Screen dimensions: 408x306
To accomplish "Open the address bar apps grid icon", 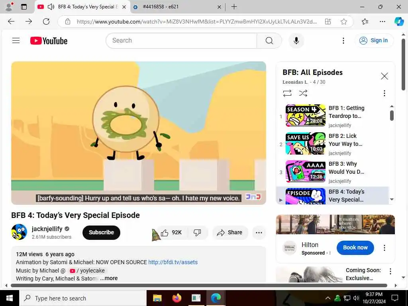I will pyautogui.click(x=328, y=22).
